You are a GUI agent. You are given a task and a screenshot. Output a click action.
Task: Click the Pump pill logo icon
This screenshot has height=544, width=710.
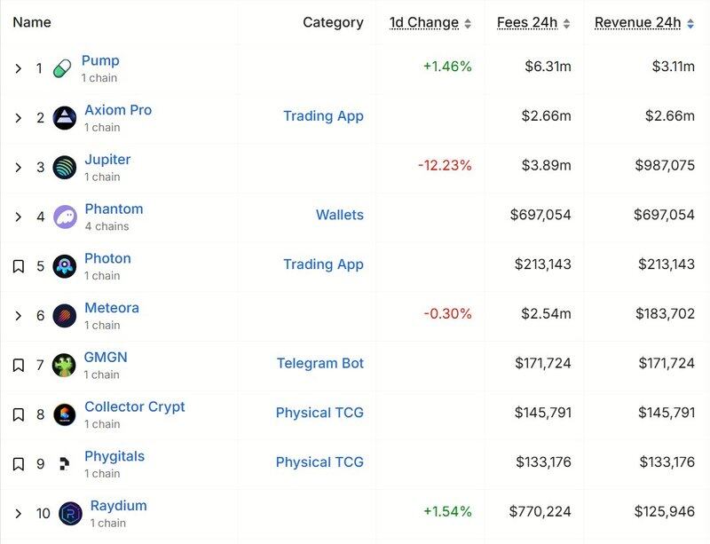coord(62,69)
